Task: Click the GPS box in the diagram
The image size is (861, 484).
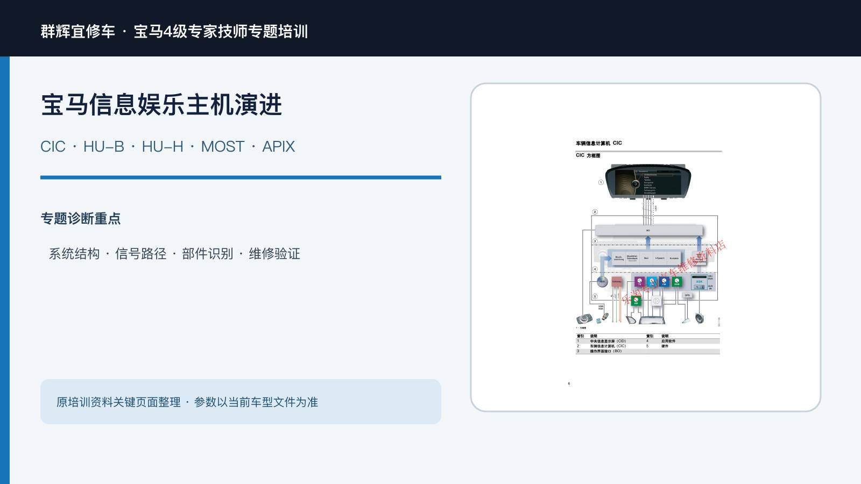Action: pyautogui.click(x=687, y=295)
